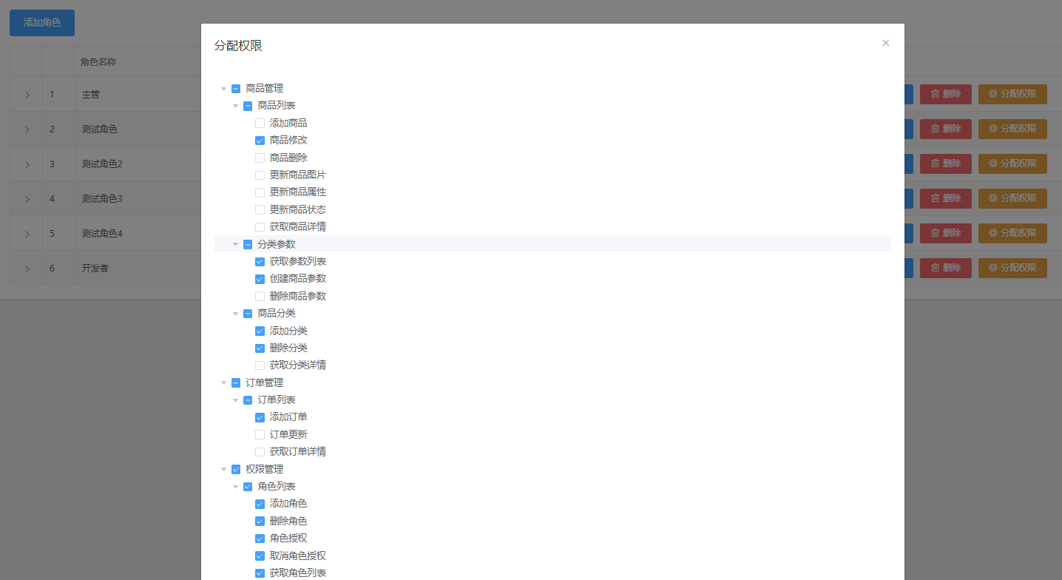Collapse the 订单列表 tree node arrow

[x=236, y=400]
